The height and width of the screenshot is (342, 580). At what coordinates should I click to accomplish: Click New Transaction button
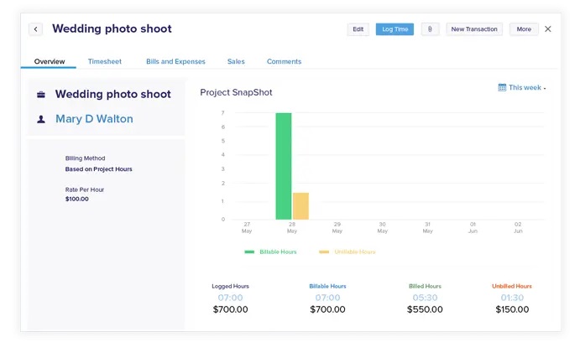pos(474,29)
